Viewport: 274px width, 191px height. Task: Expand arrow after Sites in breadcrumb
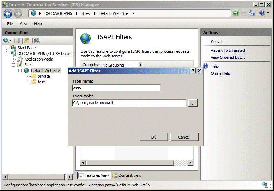tap(95, 13)
